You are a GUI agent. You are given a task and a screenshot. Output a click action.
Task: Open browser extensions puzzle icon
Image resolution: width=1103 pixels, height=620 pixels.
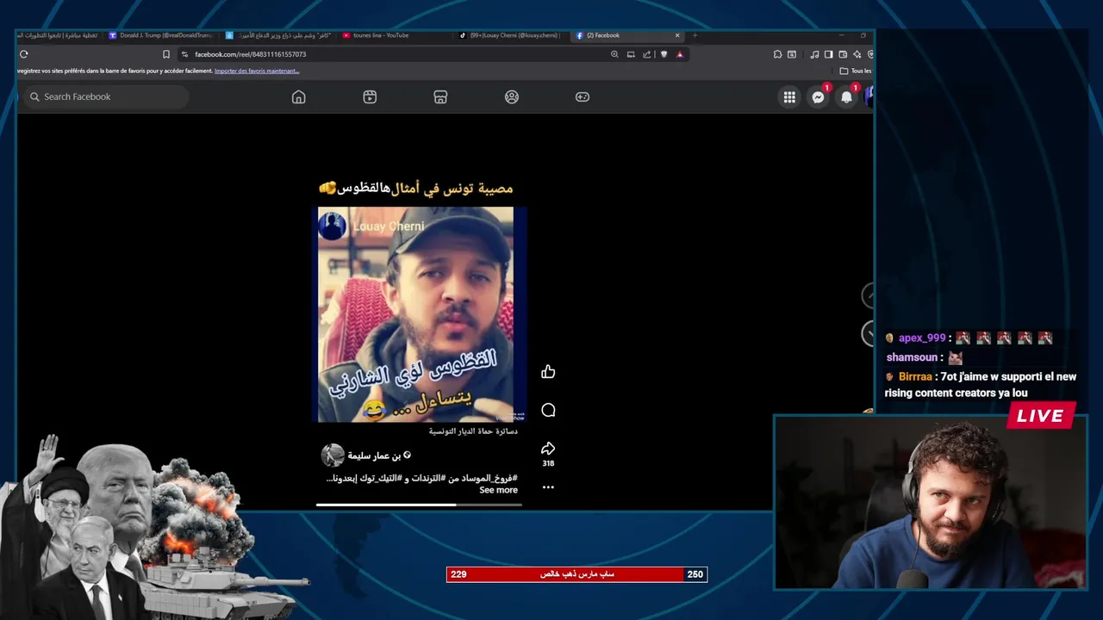pyautogui.click(x=777, y=54)
